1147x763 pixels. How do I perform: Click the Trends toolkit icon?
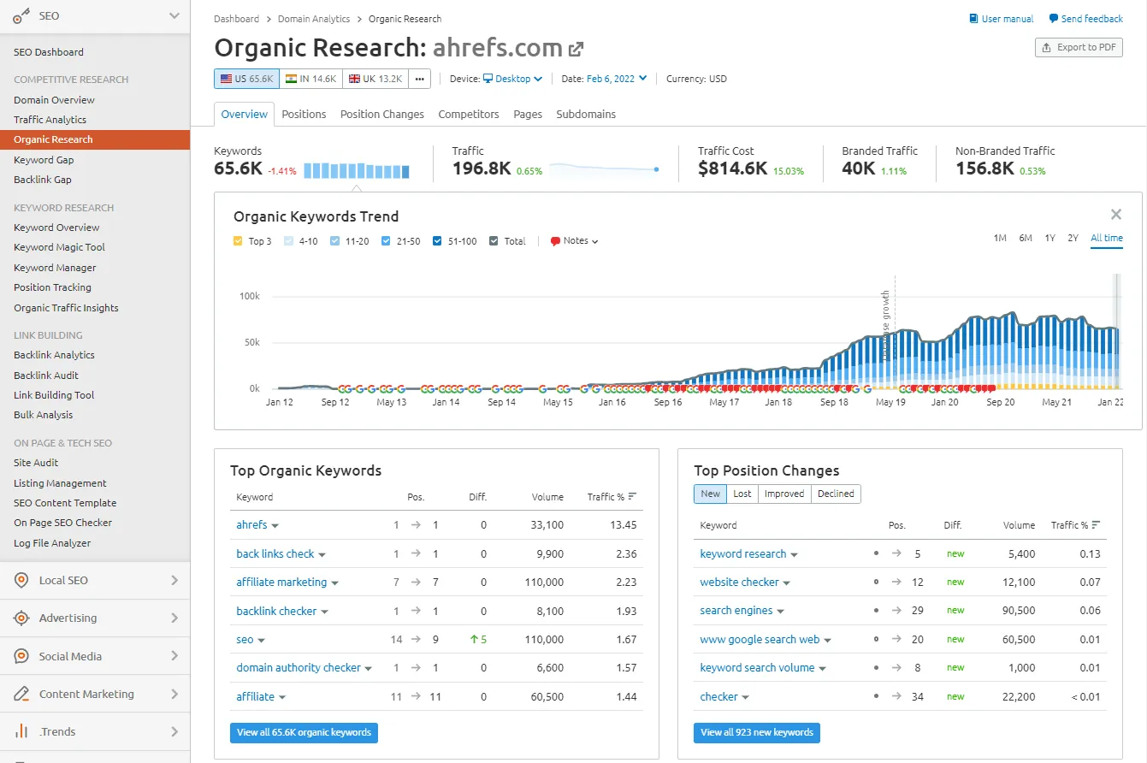(x=19, y=731)
